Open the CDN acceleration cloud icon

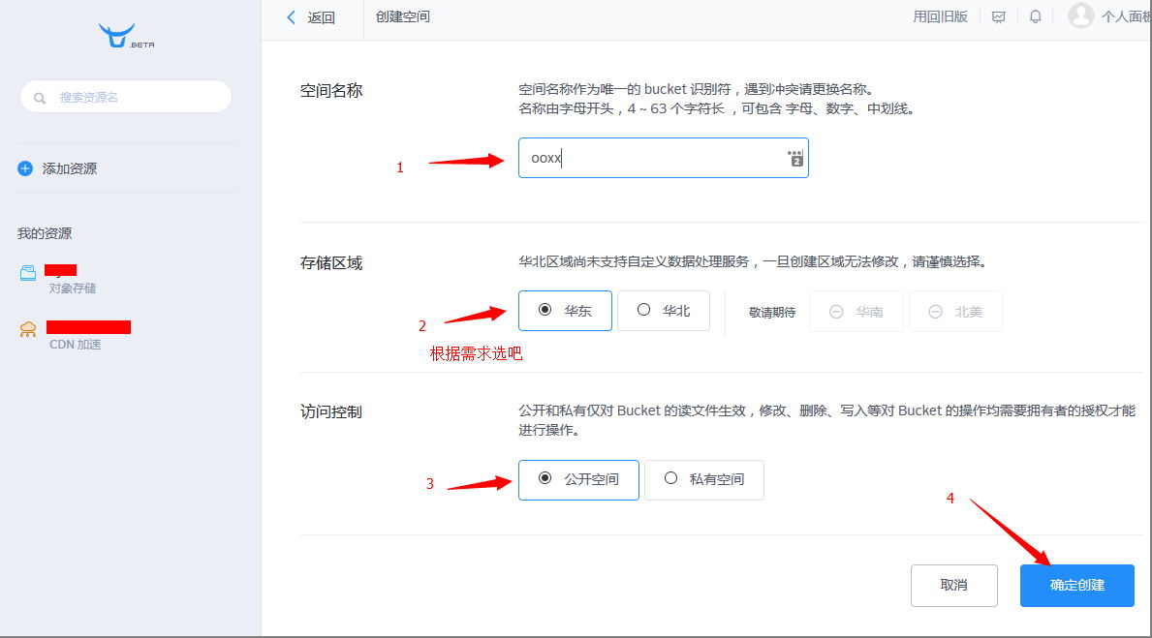coord(28,330)
